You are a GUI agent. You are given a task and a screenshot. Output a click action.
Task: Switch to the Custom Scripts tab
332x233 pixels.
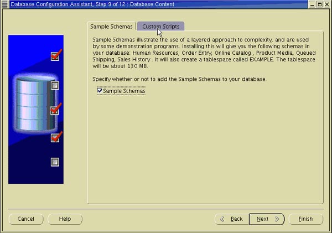pos(160,27)
